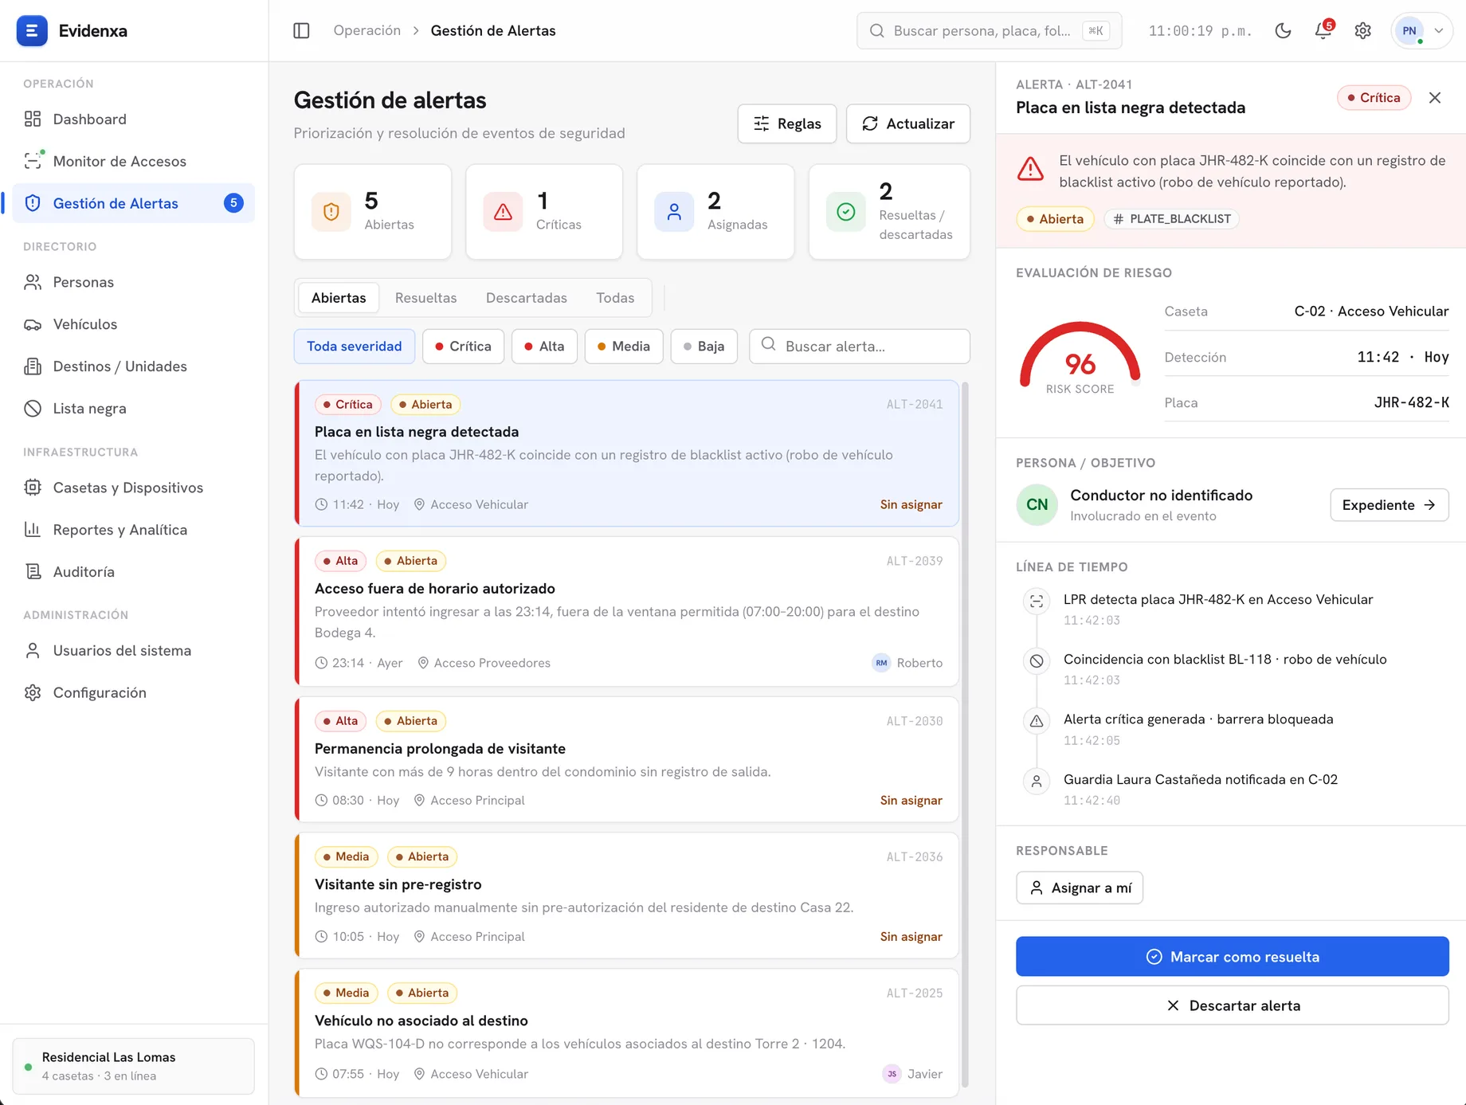Switch to Abiertas tab
The width and height of the screenshot is (1466, 1105).
pyautogui.click(x=339, y=298)
